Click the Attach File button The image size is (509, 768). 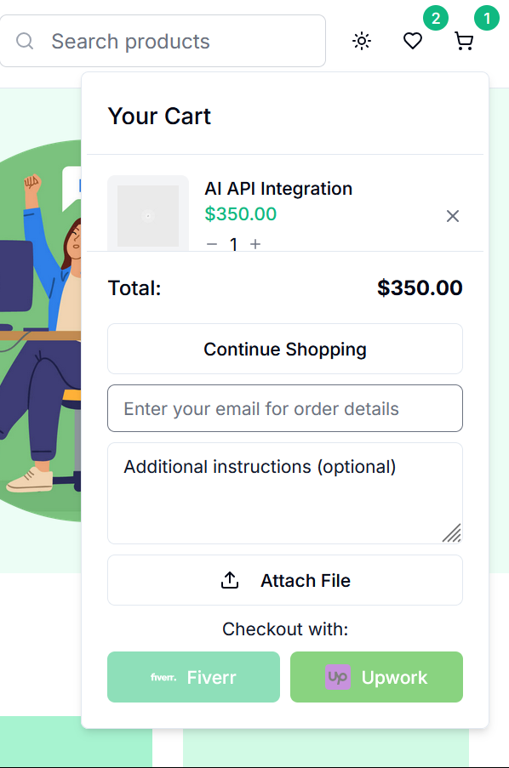[285, 580]
